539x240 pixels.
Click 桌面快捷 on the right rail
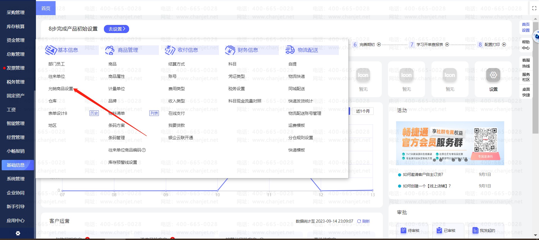tap(526, 92)
